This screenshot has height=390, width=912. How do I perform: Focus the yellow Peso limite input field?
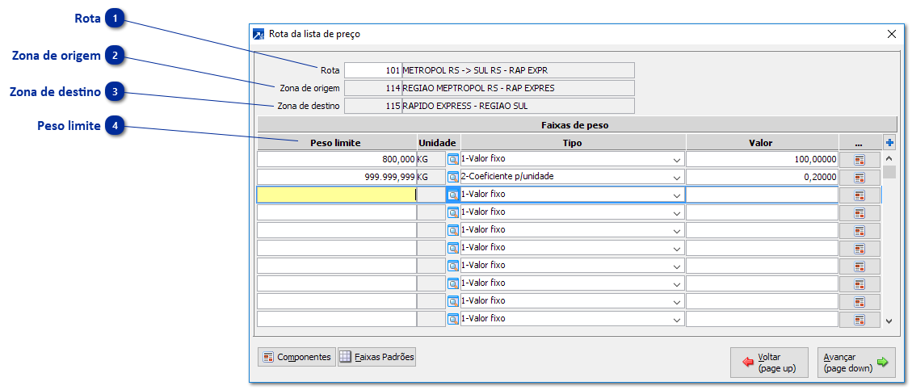click(337, 195)
